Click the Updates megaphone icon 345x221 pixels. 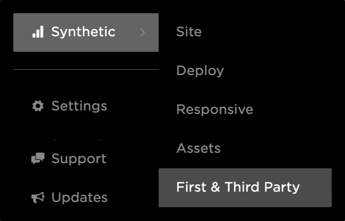[38, 198]
